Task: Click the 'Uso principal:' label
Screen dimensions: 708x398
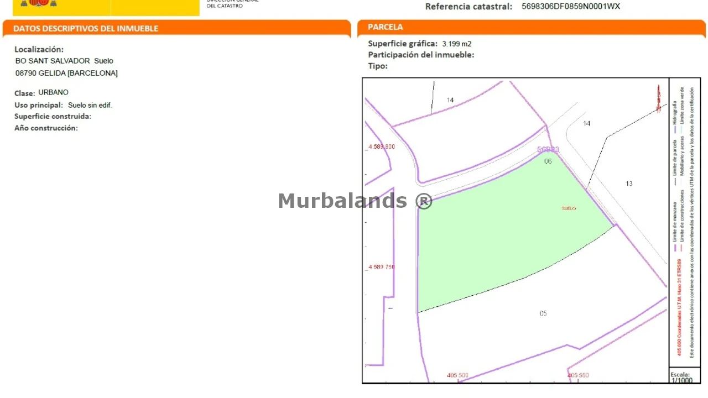Action: pyautogui.click(x=39, y=105)
